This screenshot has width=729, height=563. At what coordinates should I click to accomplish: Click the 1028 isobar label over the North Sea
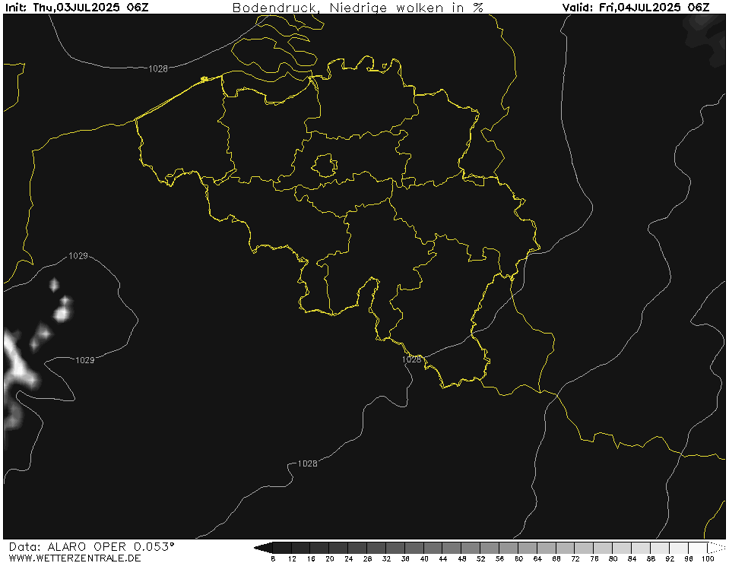pyautogui.click(x=158, y=68)
